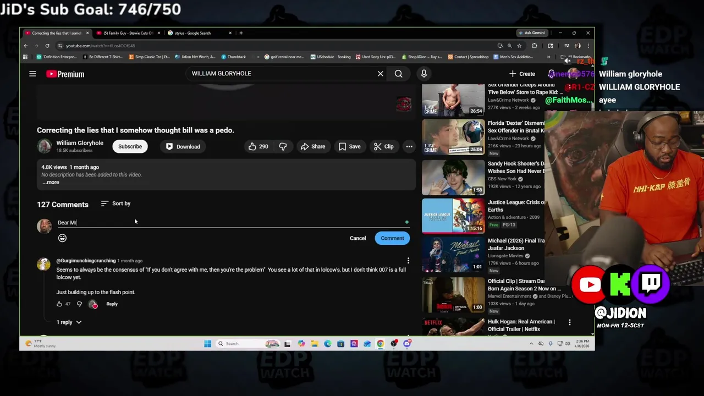The height and width of the screenshot is (396, 704).
Task: Open more actions under the video
Action: click(x=409, y=146)
